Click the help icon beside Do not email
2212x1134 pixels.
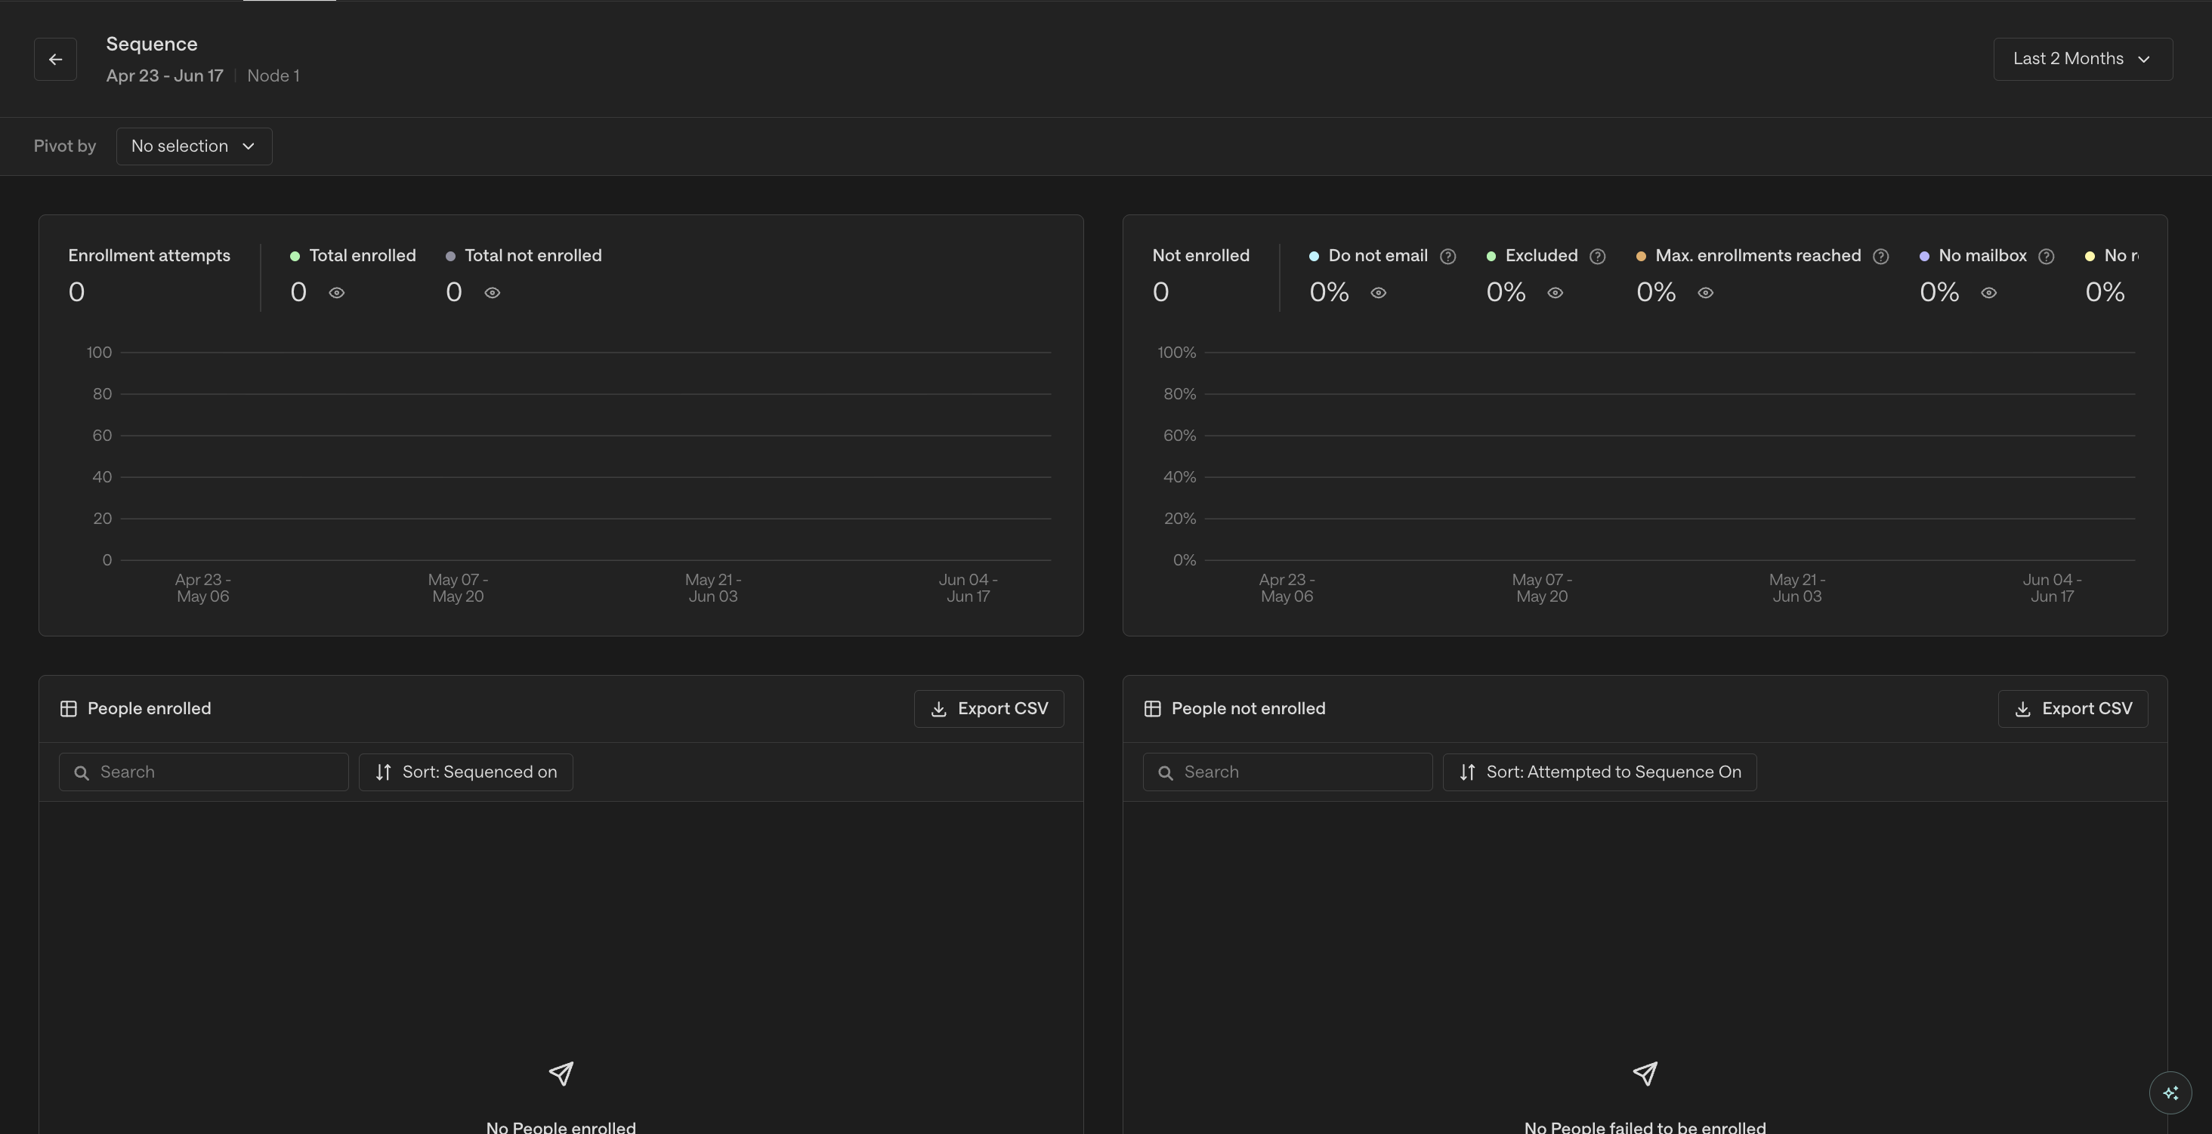[1447, 257]
